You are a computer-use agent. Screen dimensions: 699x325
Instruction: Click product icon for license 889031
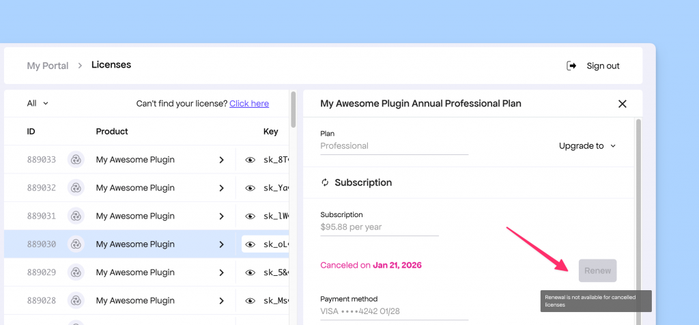[76, 216]
